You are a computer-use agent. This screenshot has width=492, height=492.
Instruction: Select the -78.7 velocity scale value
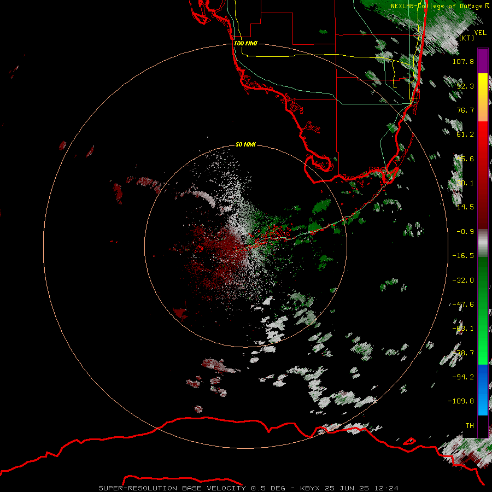click(x=463, y=353)
